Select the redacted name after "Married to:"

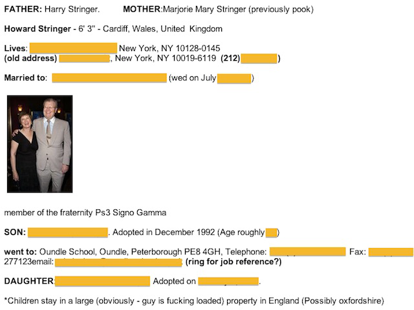[x=109, y=78]
